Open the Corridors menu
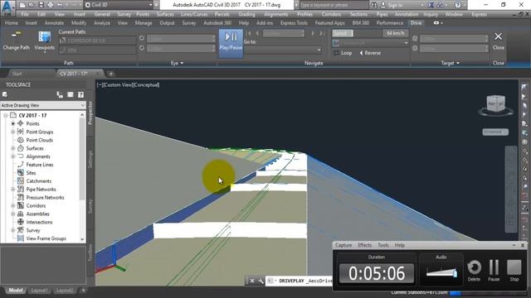 click(331, 15)
